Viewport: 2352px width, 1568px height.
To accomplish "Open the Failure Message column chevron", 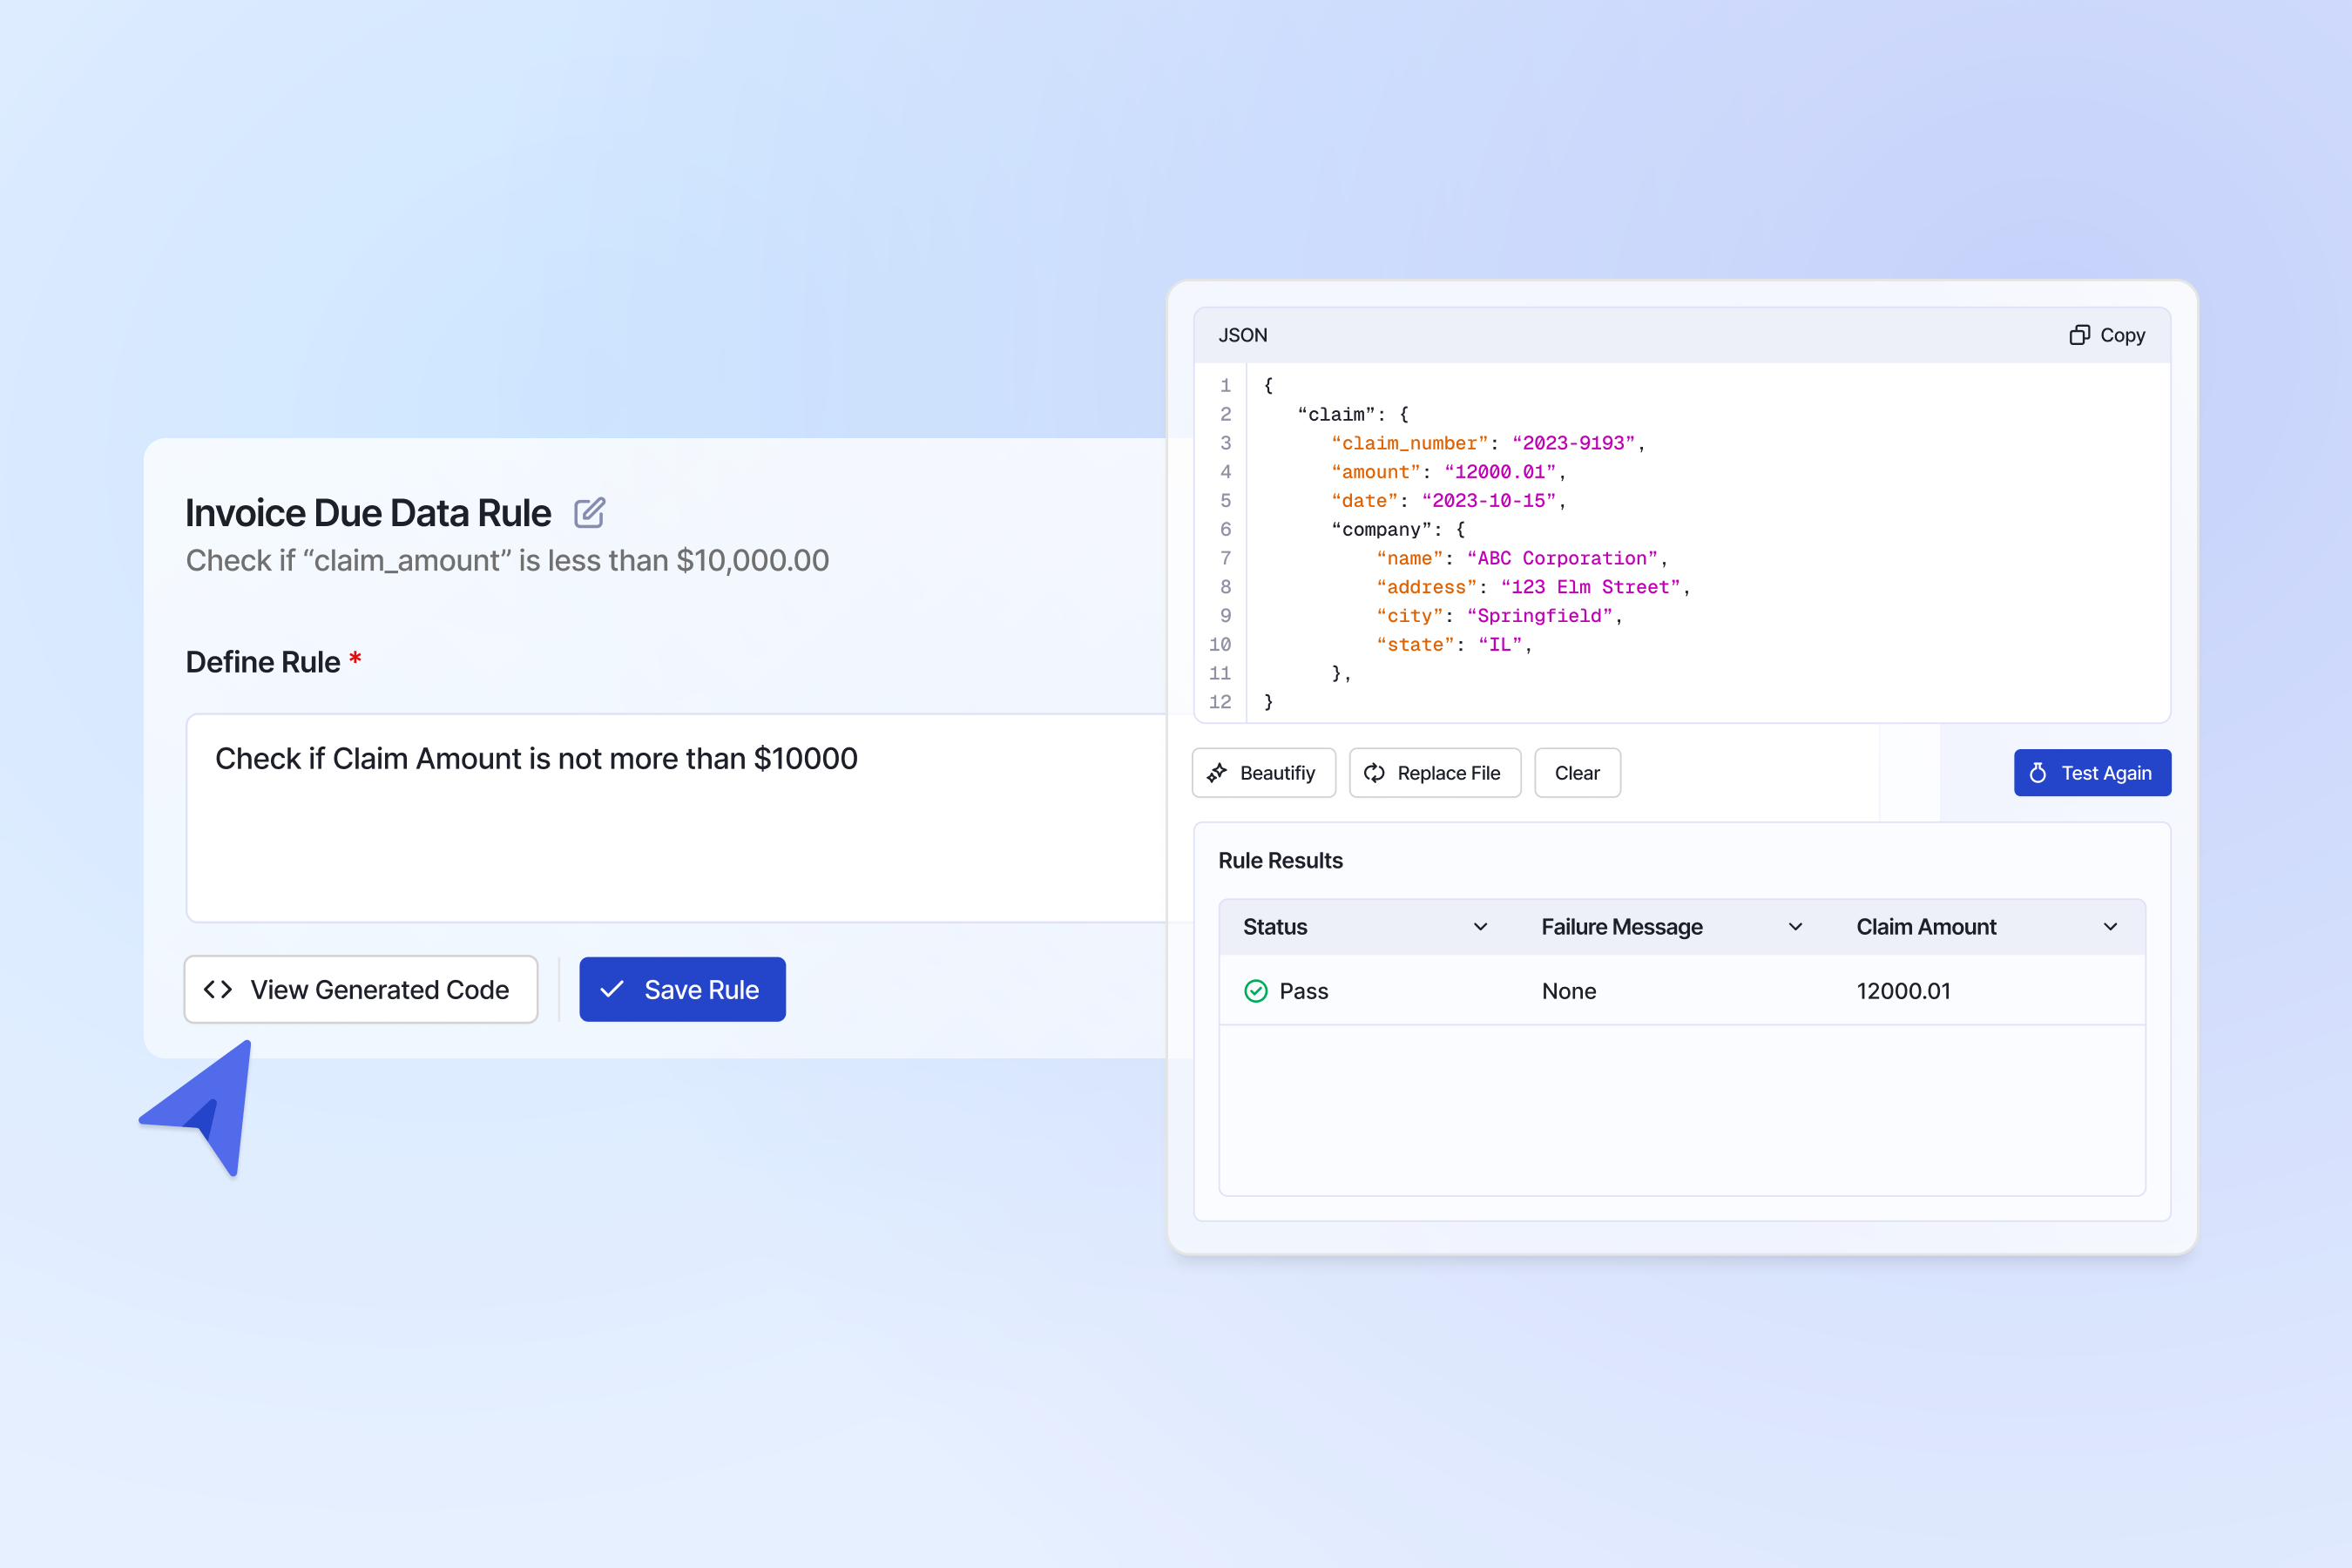I will pos(1795,927).
